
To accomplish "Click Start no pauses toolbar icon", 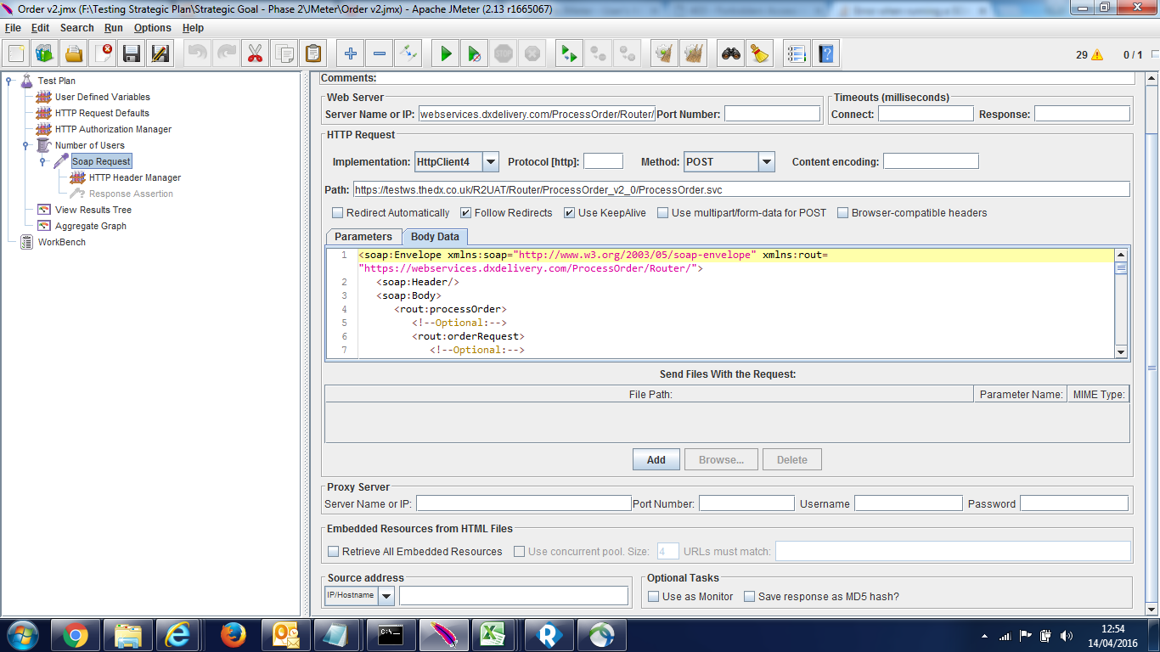I will tap(475, 53).
